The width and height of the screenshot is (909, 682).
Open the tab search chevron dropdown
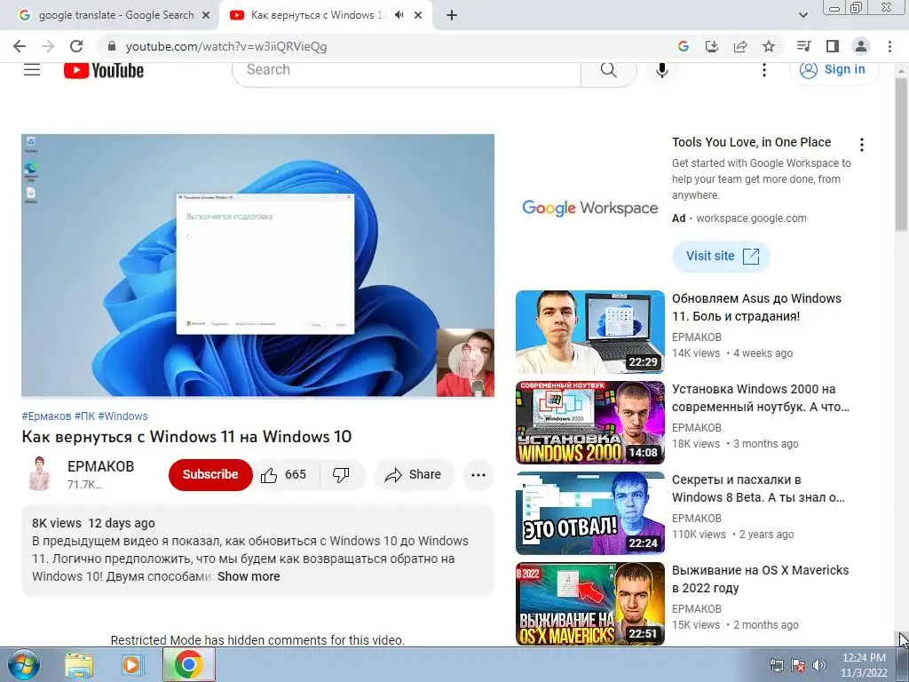802,15
